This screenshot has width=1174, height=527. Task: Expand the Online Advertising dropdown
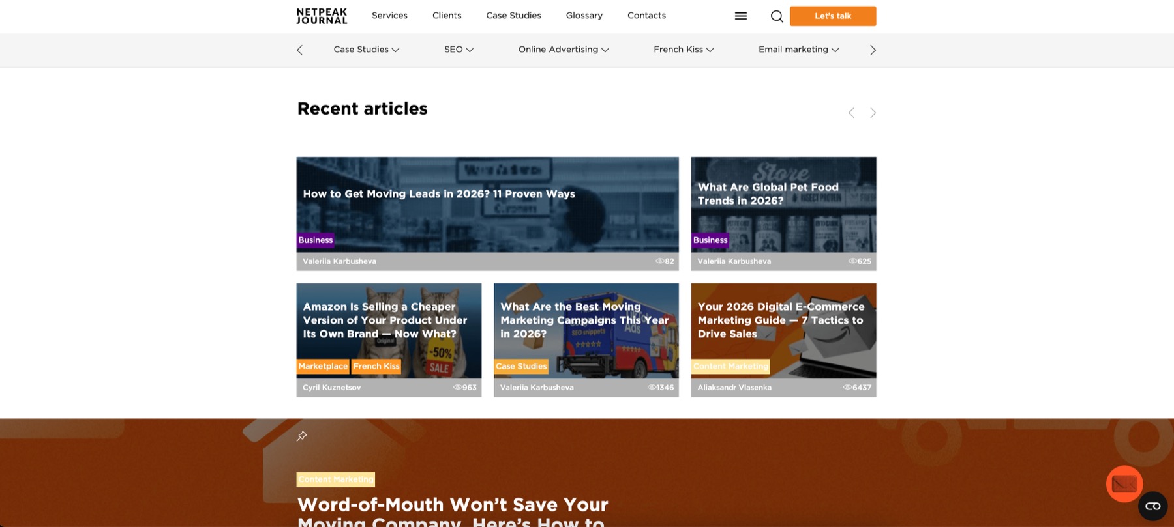point(564,50)
